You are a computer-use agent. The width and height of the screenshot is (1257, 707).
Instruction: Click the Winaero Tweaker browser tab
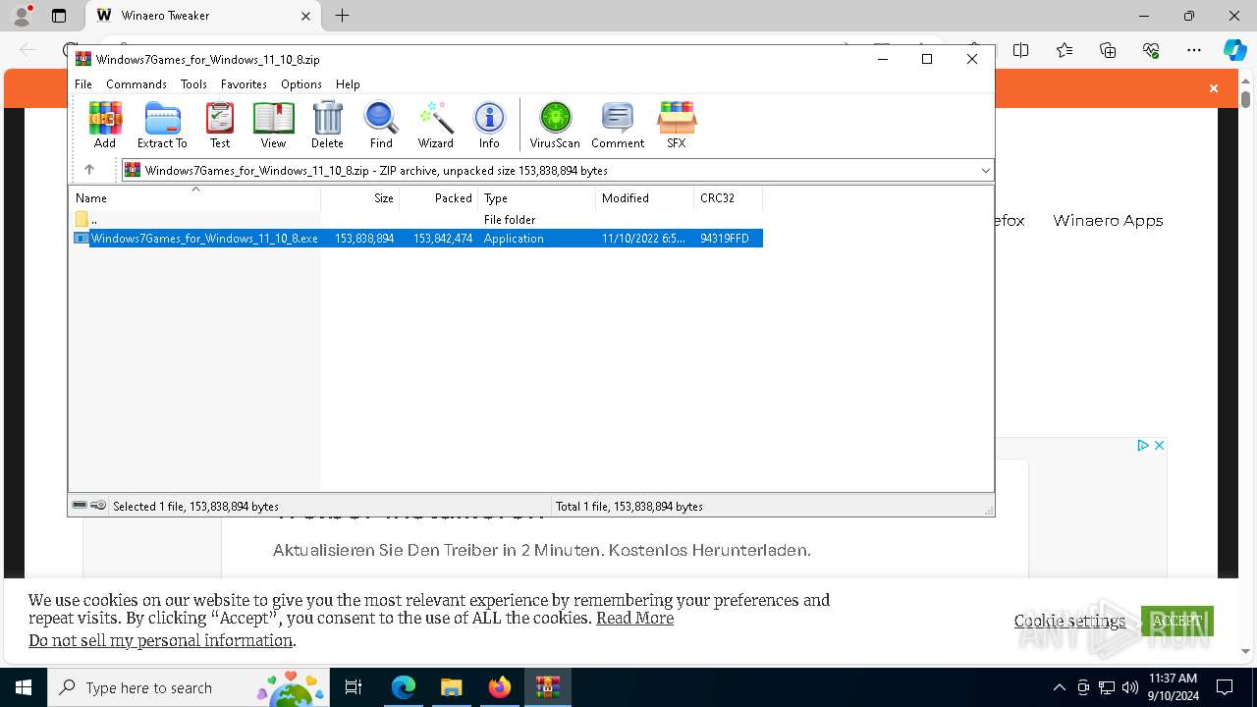pyautogui.click(x=201, y=16)
